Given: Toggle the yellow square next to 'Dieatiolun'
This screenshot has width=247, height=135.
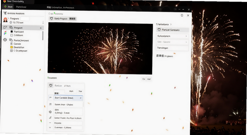Looking at the screenshot, I should [11, 47].
